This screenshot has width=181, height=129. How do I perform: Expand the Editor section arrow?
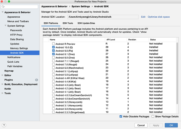pyautogui.click(x=3, y=75)
